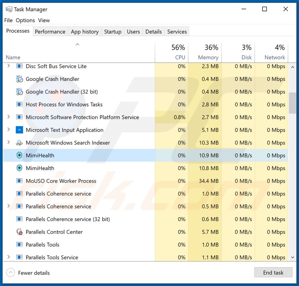Expand Microsoft Text Input Application group
The width and height of the screenshot is (299, 286).
pos(9,129)
